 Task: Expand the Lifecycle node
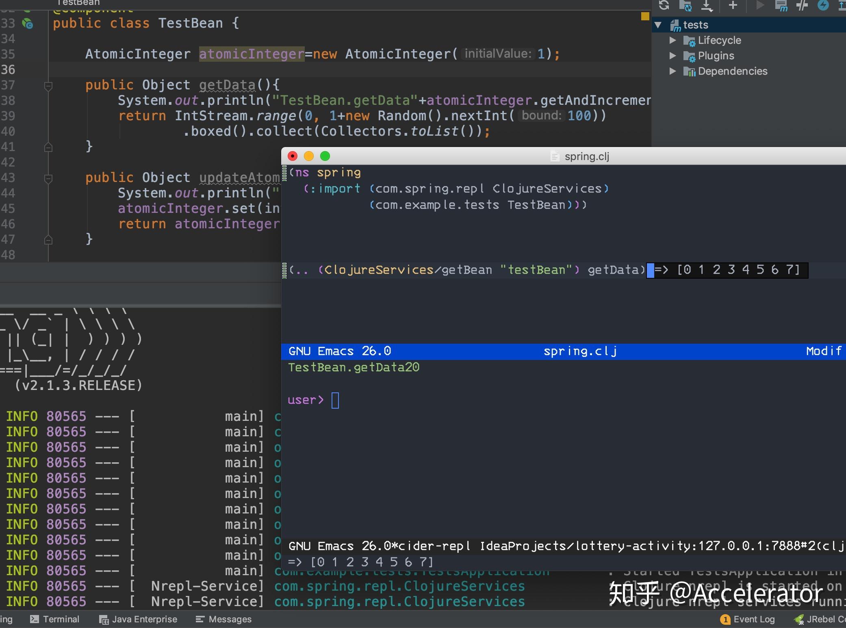673,40
